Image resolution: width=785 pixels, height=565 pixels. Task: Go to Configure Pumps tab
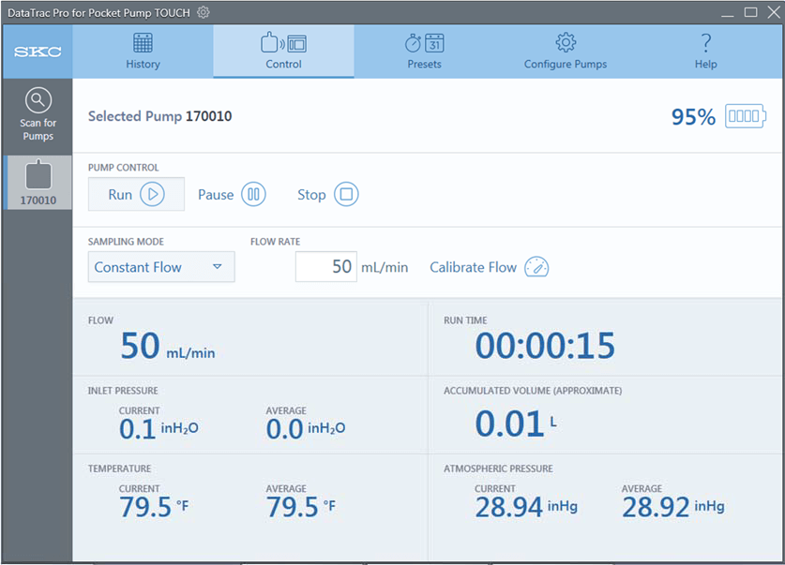pyautogui.click(x=566, y=52)
